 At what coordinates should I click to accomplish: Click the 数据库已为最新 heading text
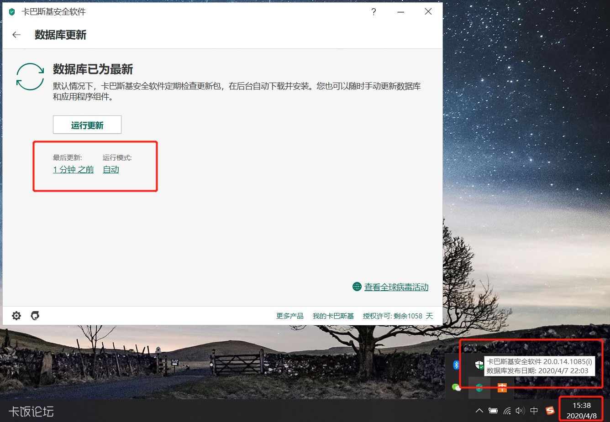[93, 69]
